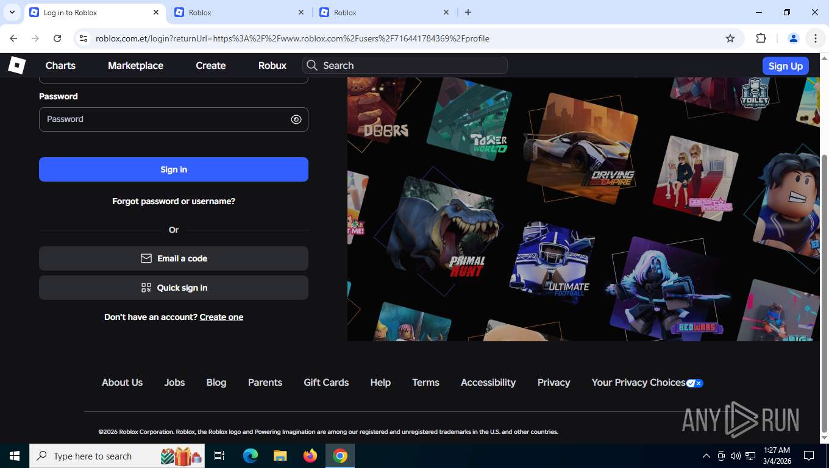
Task: Open the Chrome profile icon
Action: coord(794,38)
